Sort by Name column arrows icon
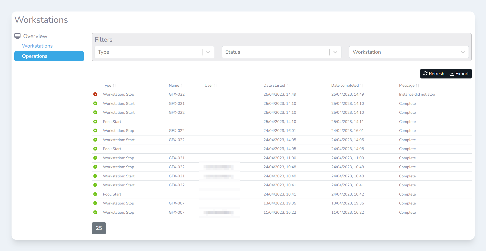 point(182,86)
